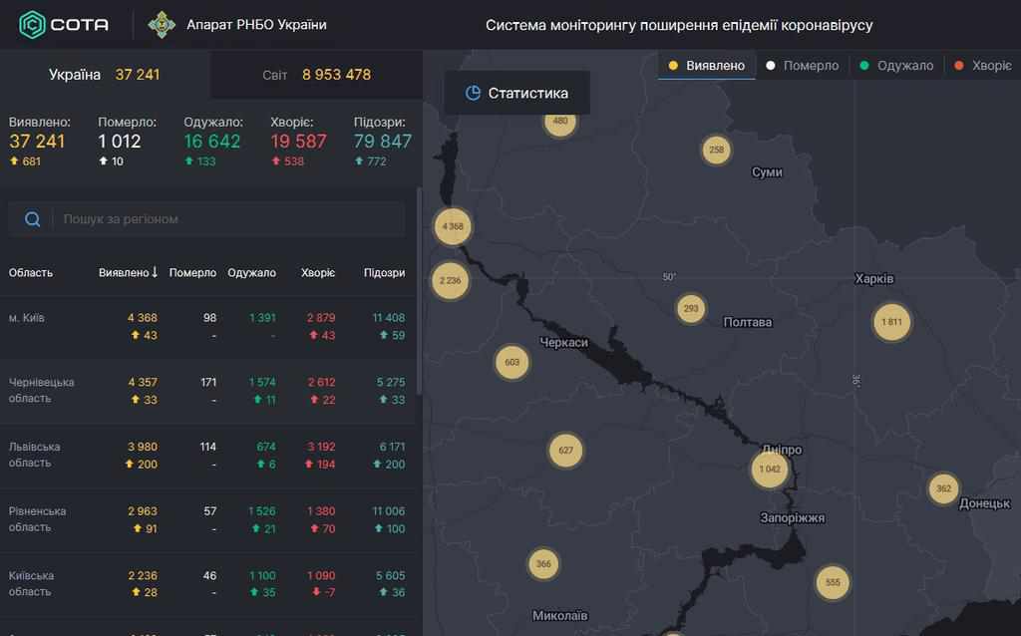Select the 1 042 Dnipro map cluster

click(x=770, y=469)
